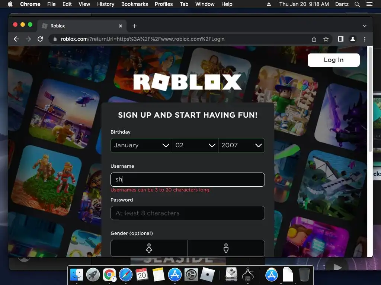This screenshot has width=381, height=285.
Task: Open the Birthday year dropdown showing 2007
Action: (241, 145)
